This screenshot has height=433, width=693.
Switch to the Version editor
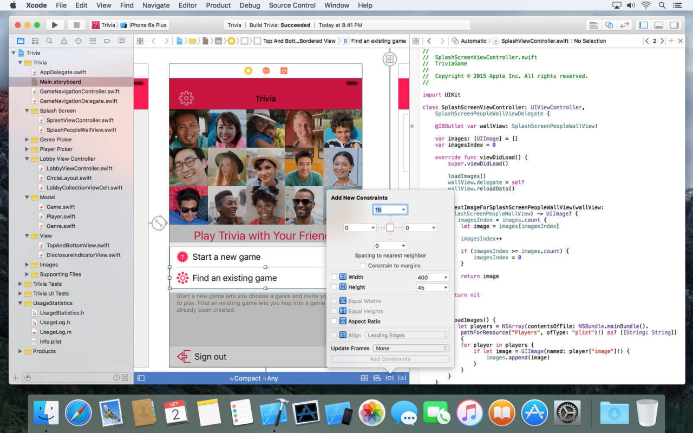(x=624, y=25)
